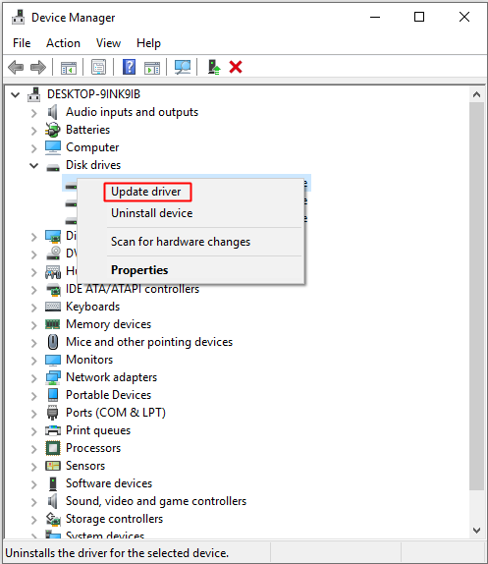Click the Show/Hide console tree icon
This screenshot has height=564, width=488.
(69, 67)
